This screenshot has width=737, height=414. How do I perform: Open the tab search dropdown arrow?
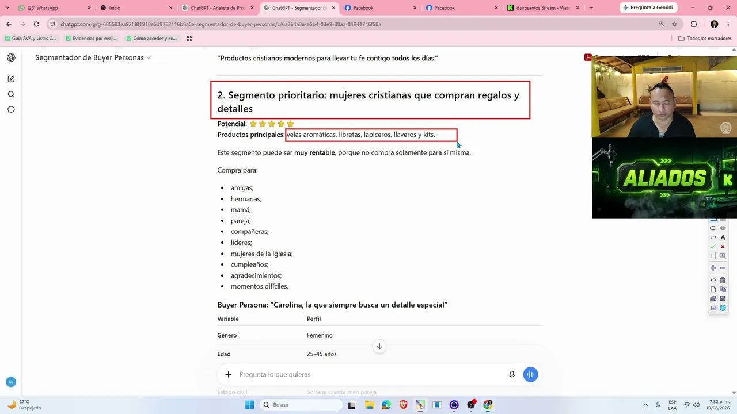7,8
